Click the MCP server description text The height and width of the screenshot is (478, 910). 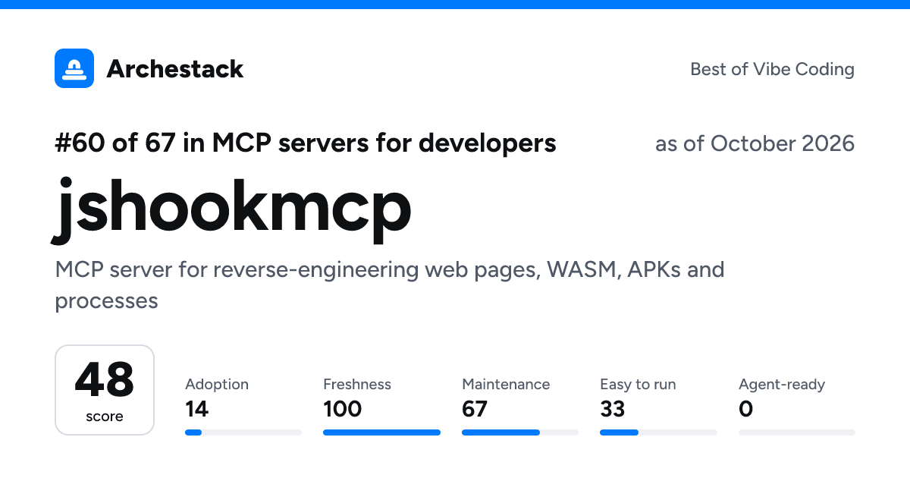coord(390,285)
